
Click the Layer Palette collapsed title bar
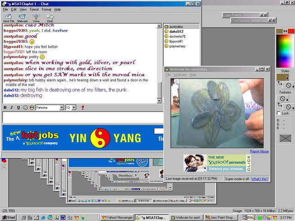tap(245, 15)
